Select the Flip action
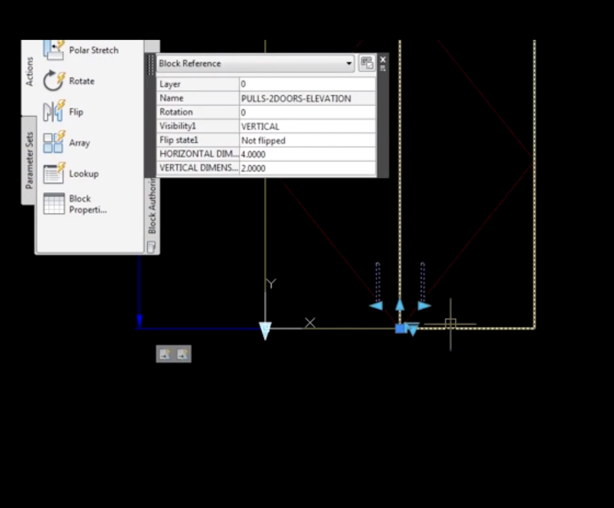 (x=76, y=111)
